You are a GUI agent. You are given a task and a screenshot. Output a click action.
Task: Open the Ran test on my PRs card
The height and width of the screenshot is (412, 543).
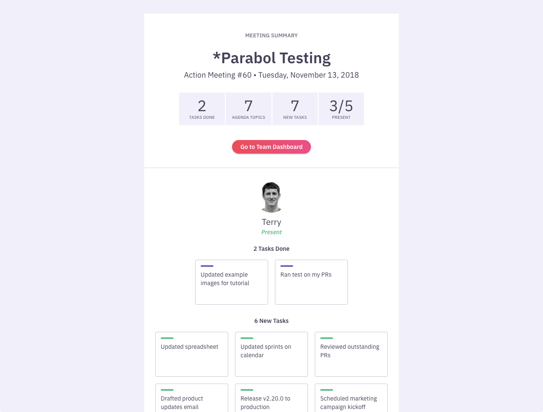311,282
